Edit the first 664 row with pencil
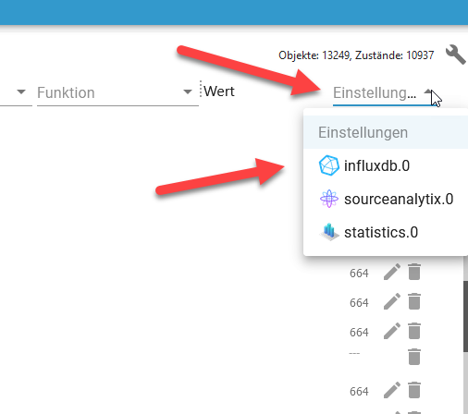 [392, 272]
